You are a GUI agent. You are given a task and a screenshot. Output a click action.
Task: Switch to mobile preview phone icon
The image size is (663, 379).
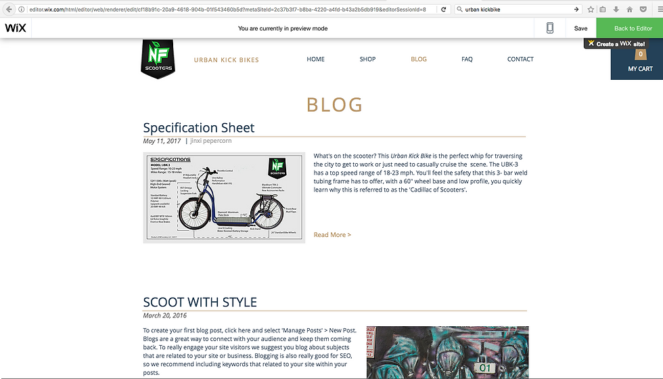[x=549, y=28]
